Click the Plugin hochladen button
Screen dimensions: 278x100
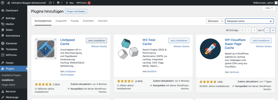(76, 11)
